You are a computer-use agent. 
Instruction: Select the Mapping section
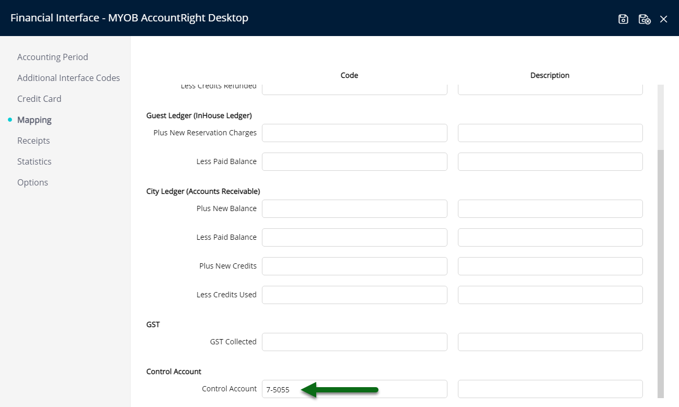pyautogui.click(x=34, y=120)
